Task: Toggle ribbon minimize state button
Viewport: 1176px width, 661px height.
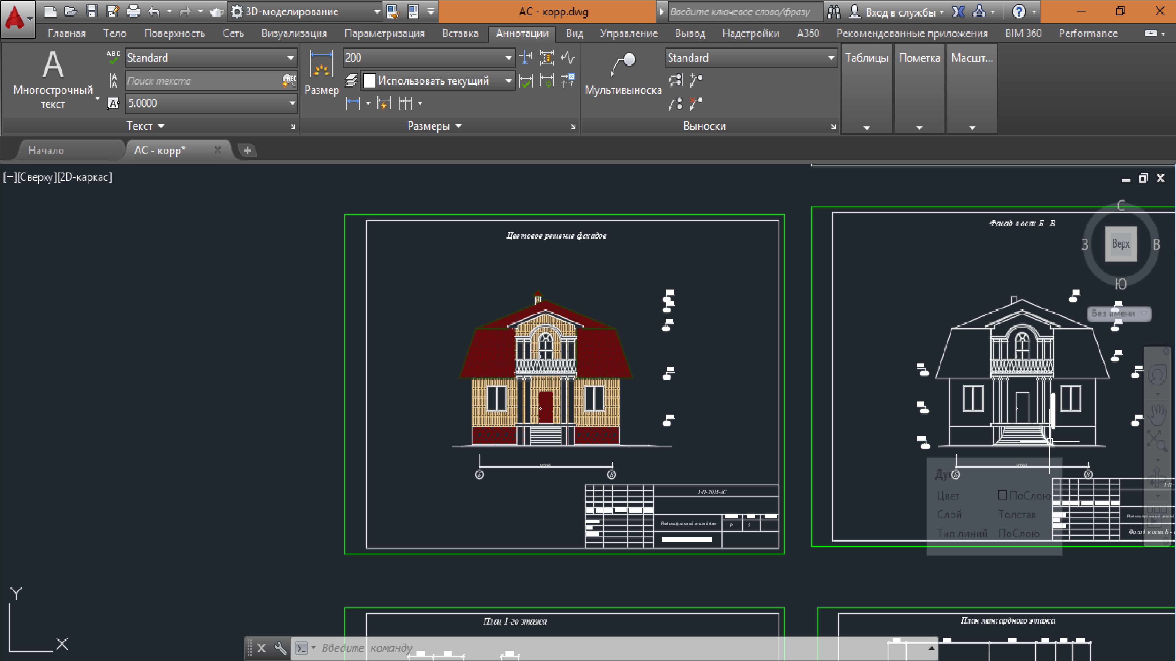Action: click(1151, 33)
